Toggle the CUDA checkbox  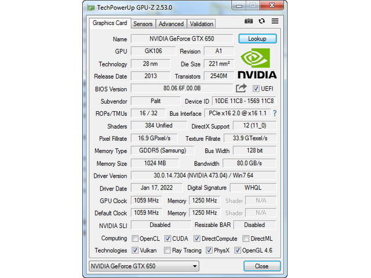point(168,239)
